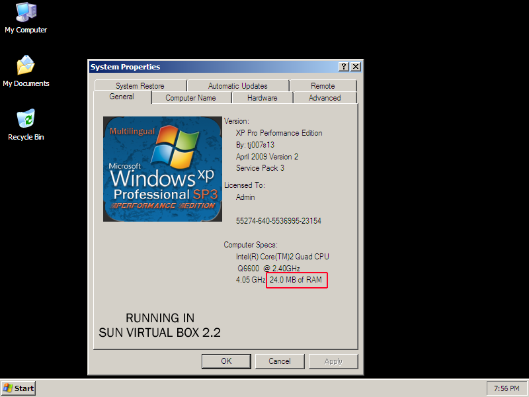Go to the Remote tab
The image size is (529, 397).
[x=323, y=86]
